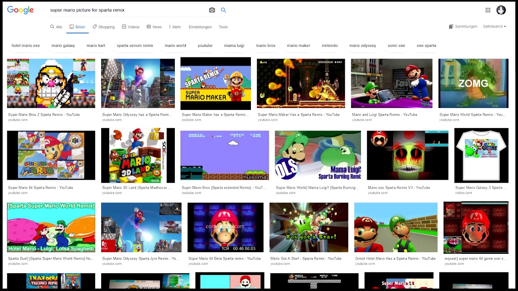Viewport: 518px width, 291px height.
Task: Select the 'sparta venom remix' chip
Action: pos(135,46)
